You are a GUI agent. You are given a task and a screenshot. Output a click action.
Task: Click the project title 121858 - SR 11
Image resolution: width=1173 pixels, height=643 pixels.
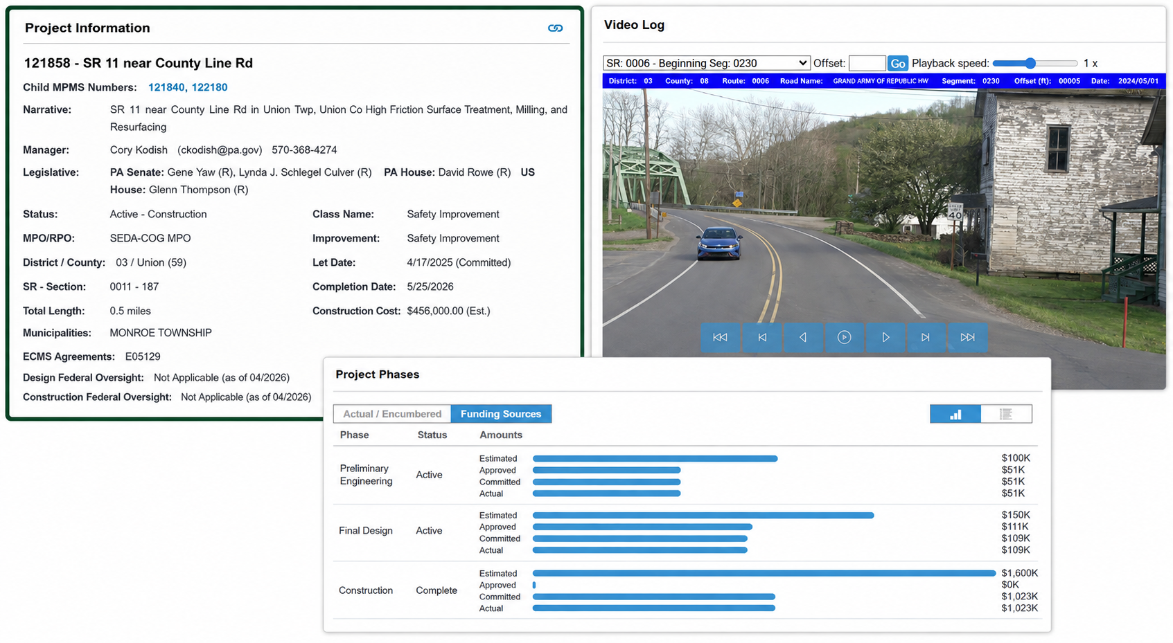click(x=138, y=63)
